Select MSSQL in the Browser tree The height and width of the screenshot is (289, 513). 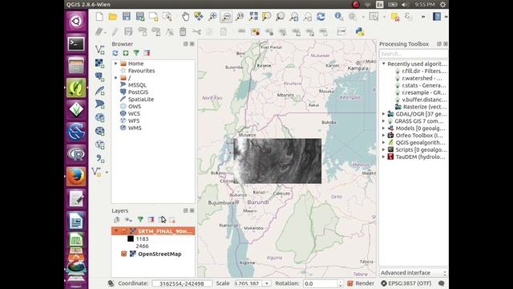137,85
